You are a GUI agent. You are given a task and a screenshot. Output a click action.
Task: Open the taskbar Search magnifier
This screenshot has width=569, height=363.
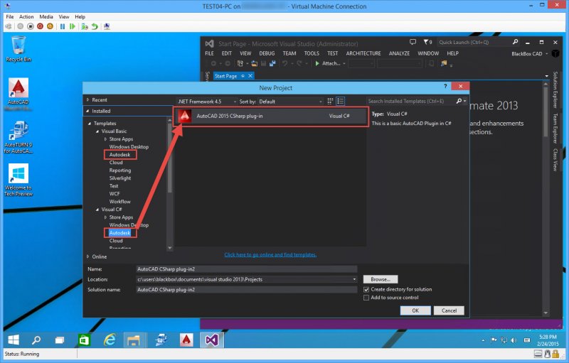point(36,340)
